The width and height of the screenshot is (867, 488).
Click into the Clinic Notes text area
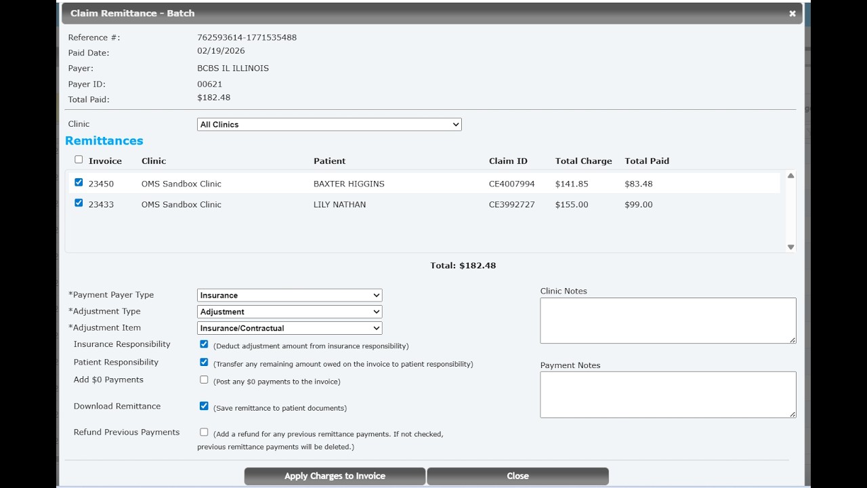[x=668, y=321]
